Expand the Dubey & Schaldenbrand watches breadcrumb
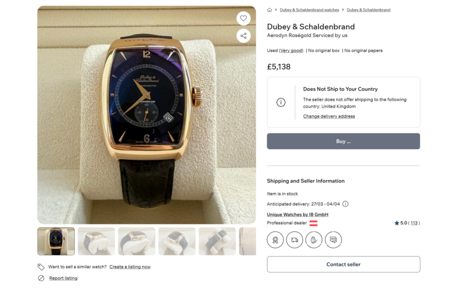This screenshot has width=467, height=288. [309, 9]
